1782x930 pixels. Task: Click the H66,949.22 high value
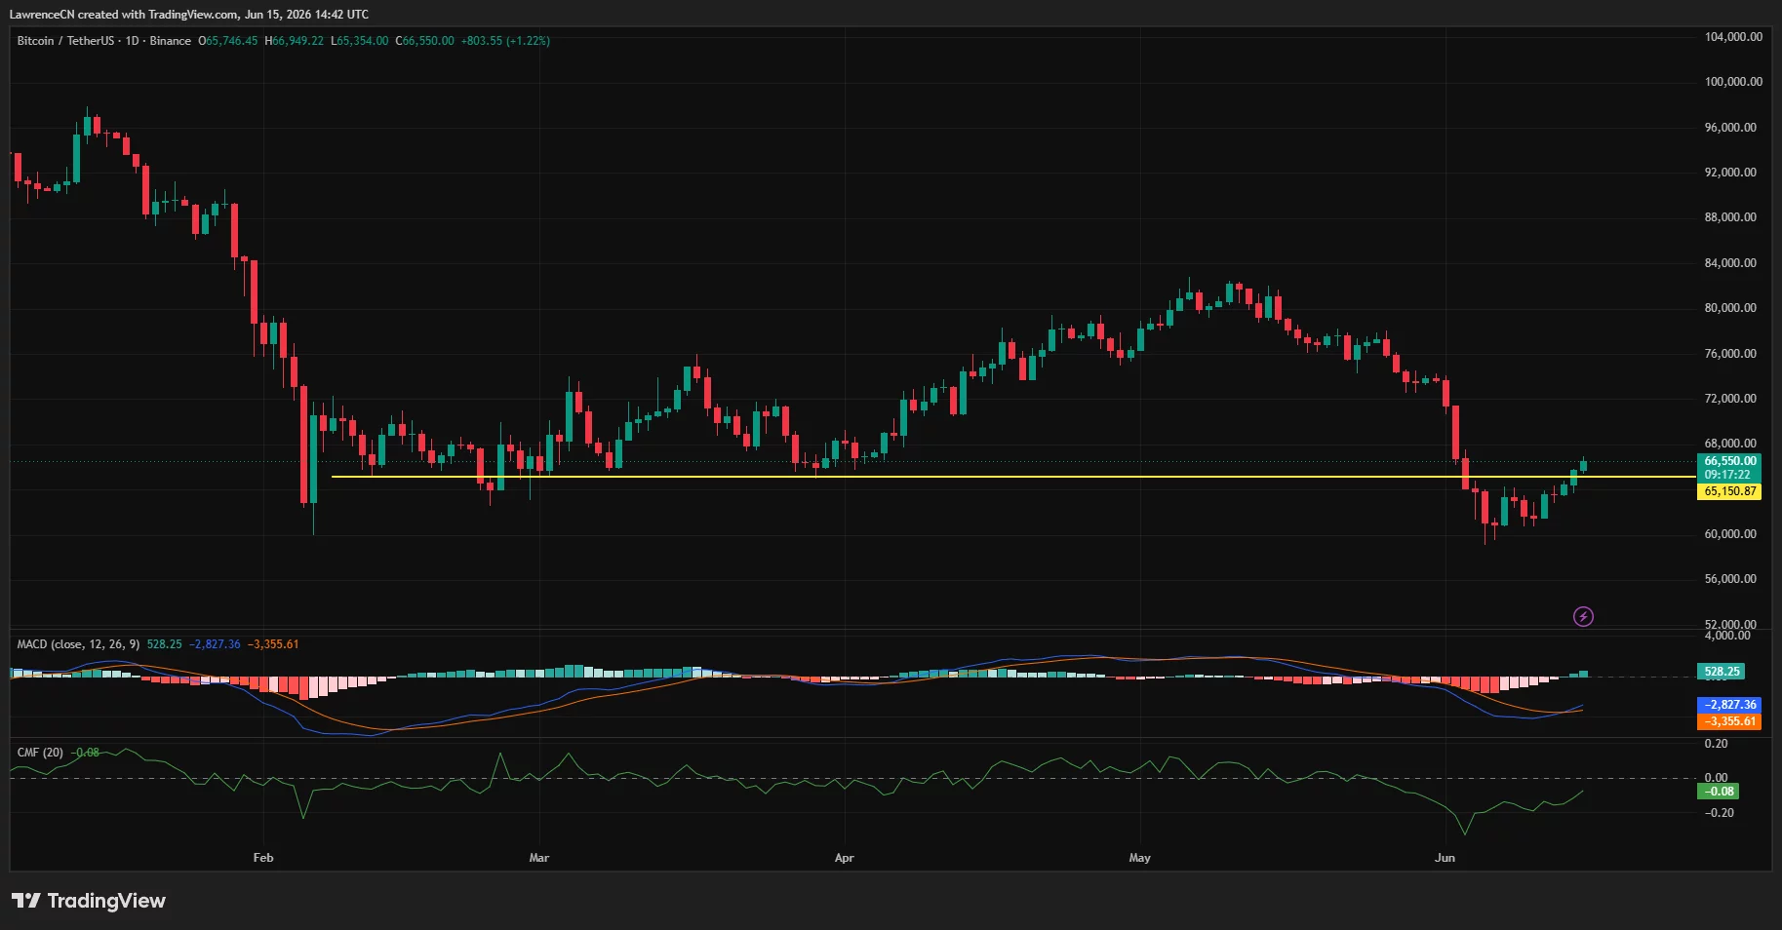[x=294, y=41]
